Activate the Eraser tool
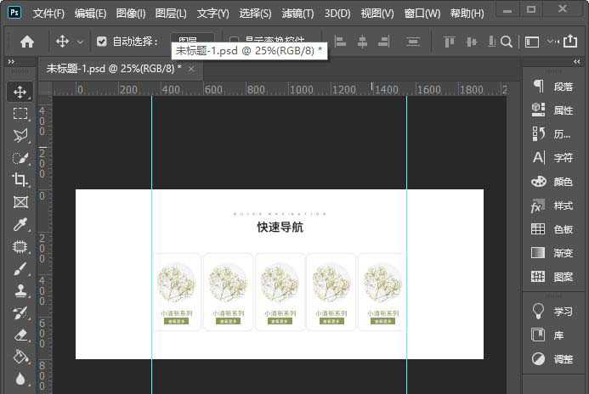 [x=20, y=335]
